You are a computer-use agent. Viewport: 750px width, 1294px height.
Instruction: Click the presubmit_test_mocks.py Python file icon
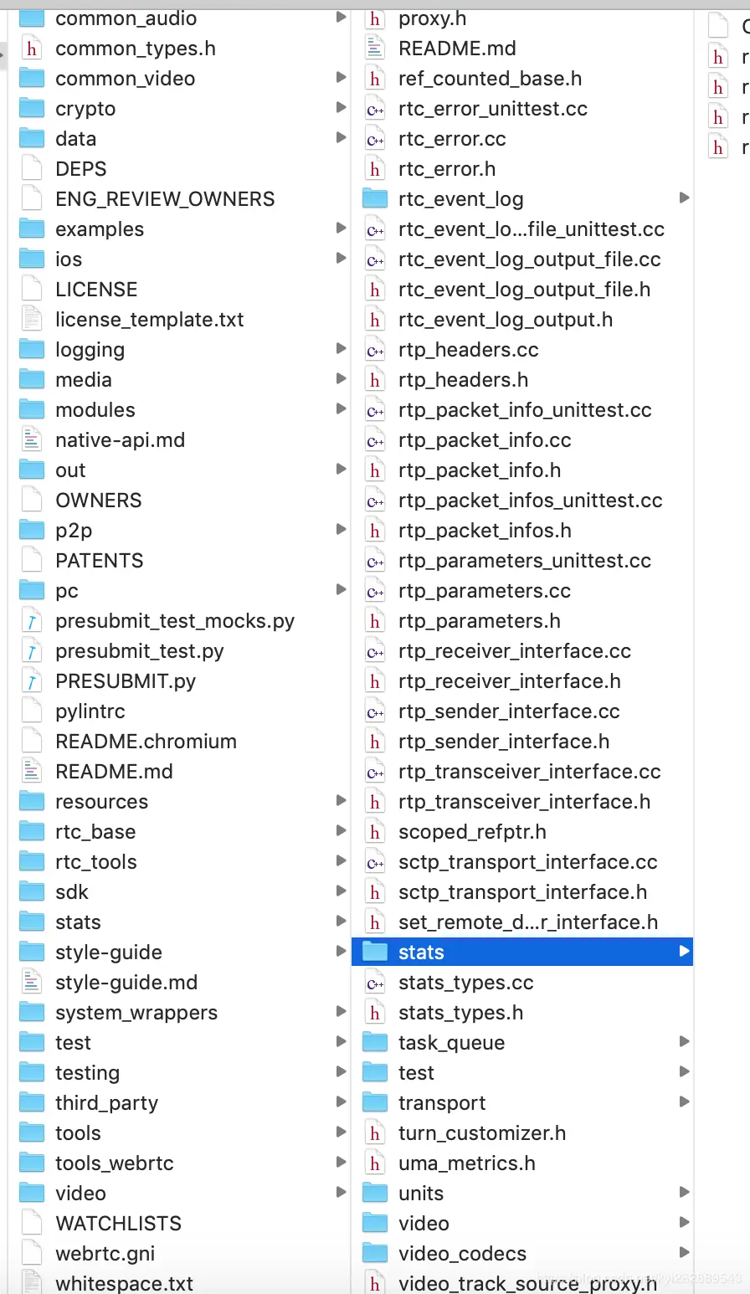coord(32,621)
